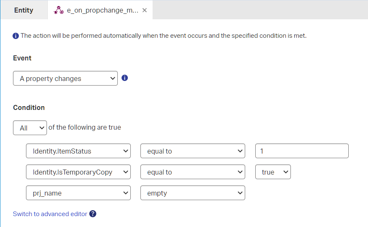Open the 'equal to' operator for Identity.IsTemporaryCopy
This screenshot has height=227, width=368.
(193, 172)
